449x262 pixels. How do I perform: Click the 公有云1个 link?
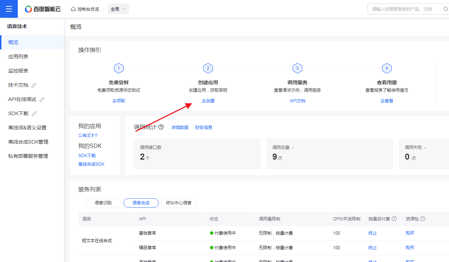click(88, 135)
